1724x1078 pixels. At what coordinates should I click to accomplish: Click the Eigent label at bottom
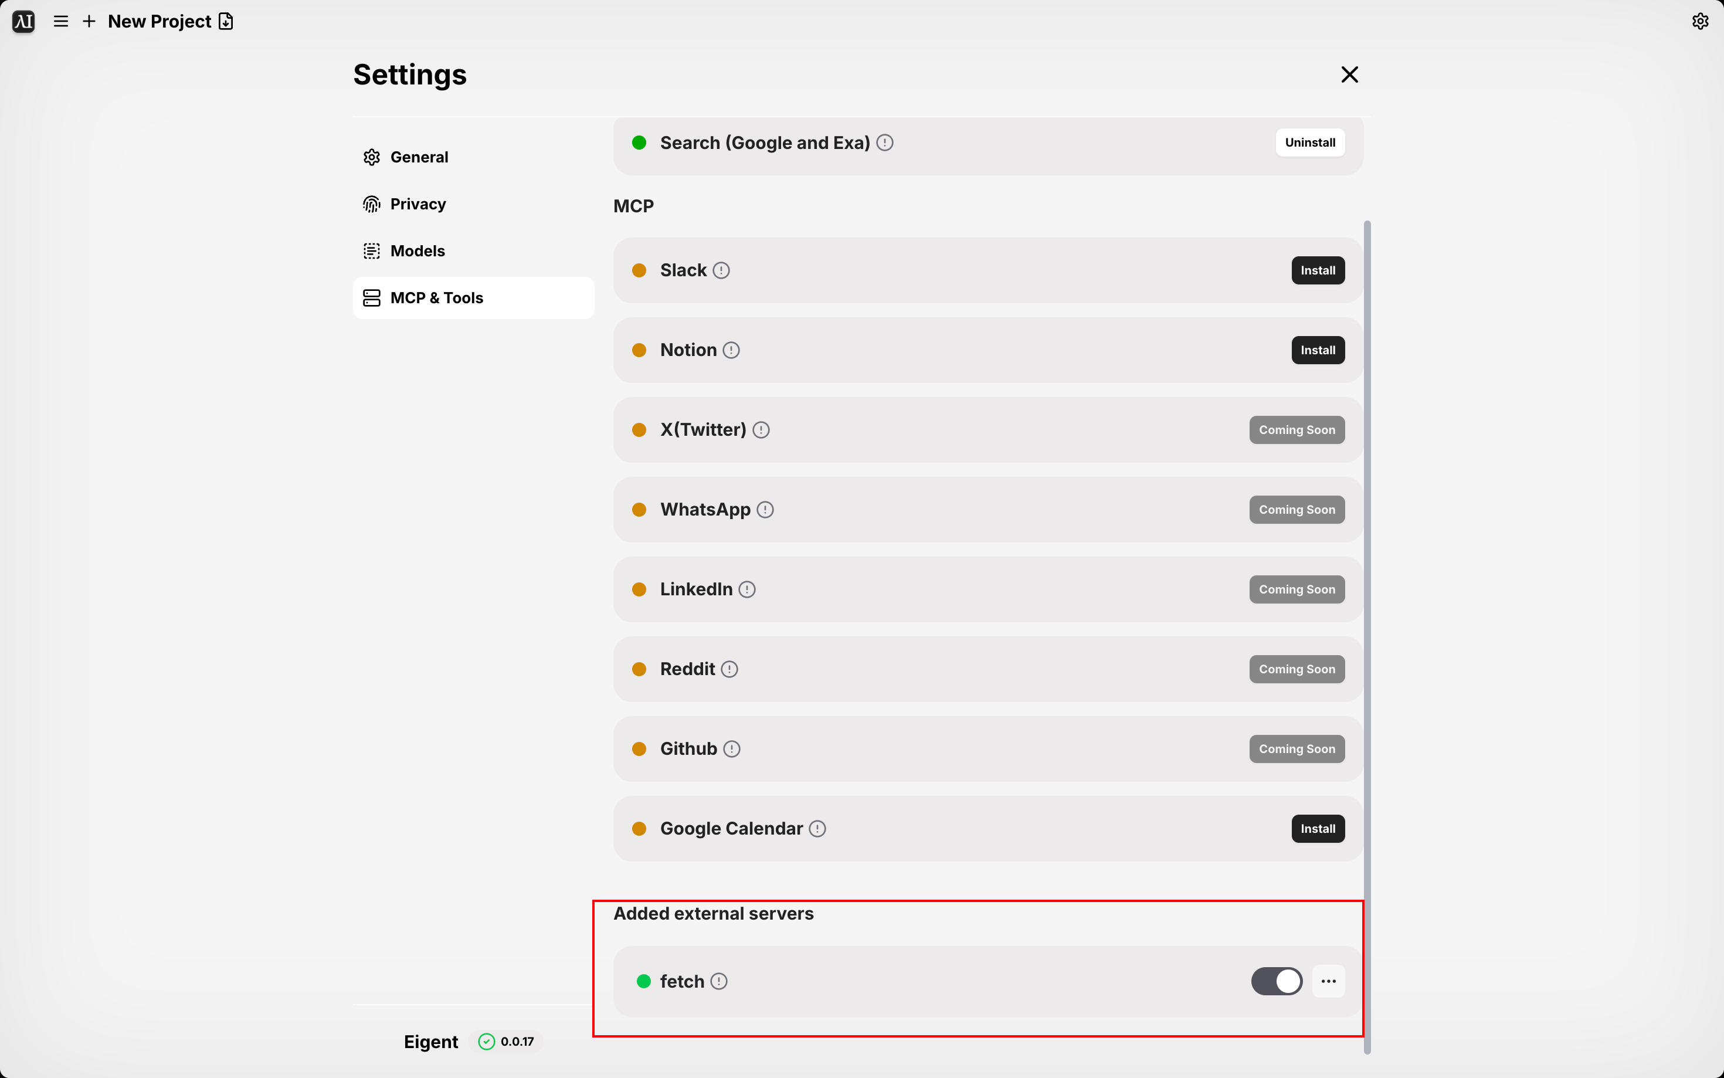430,1042
